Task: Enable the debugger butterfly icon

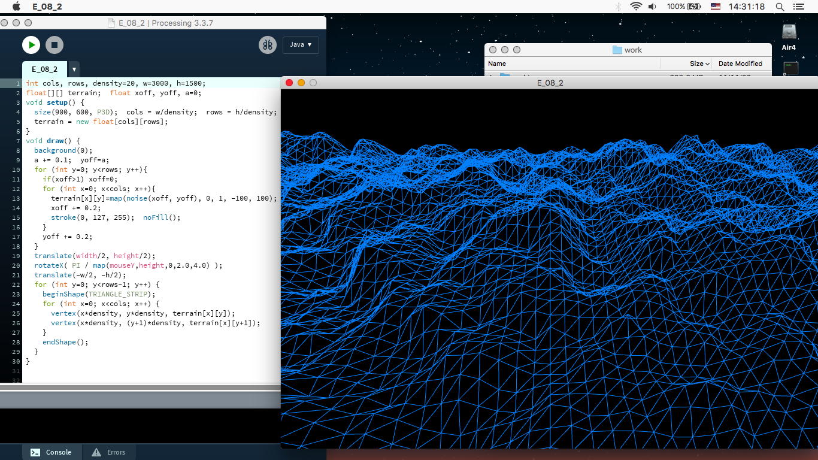Action: [x=267, y=45]
